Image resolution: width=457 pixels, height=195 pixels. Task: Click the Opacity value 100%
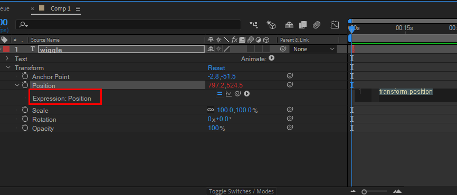[216, 128]
